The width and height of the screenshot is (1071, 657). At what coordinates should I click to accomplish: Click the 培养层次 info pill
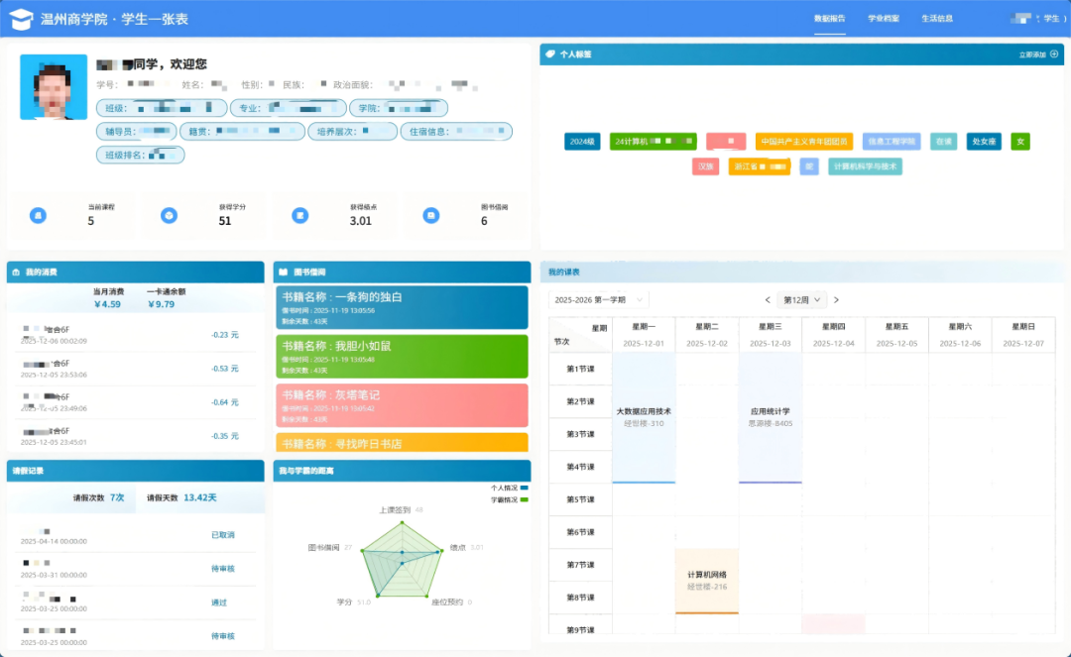pos(352,131)
